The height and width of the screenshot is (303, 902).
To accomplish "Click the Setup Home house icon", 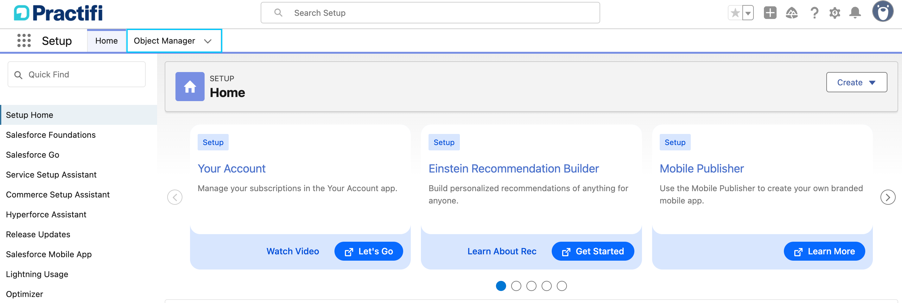I will pos(190,87).
